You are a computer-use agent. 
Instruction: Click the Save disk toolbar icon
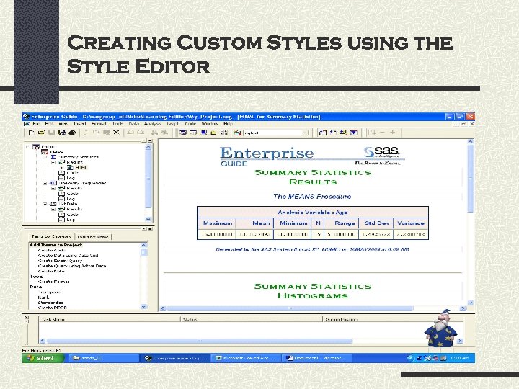pos(51,133)
